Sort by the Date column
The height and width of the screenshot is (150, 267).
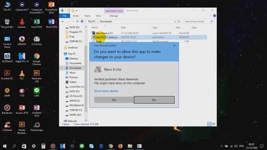[x=123, y=27]
